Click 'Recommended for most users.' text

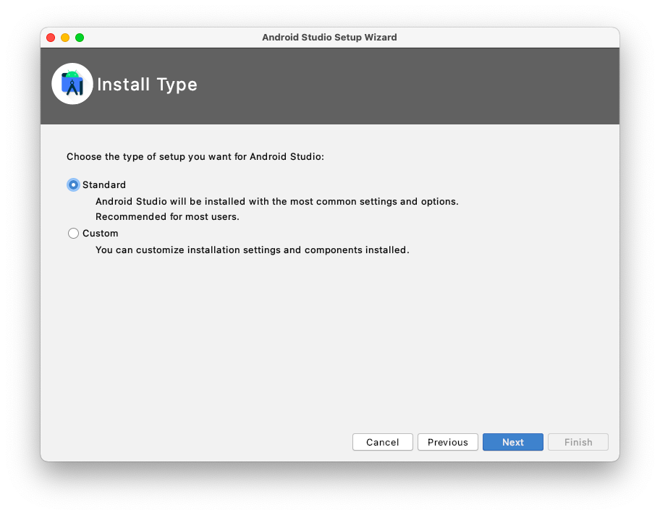167,217
